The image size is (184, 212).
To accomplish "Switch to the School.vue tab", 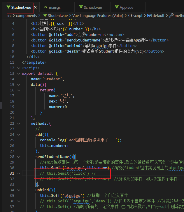I will pyautogui.click(x=92, y=7).
